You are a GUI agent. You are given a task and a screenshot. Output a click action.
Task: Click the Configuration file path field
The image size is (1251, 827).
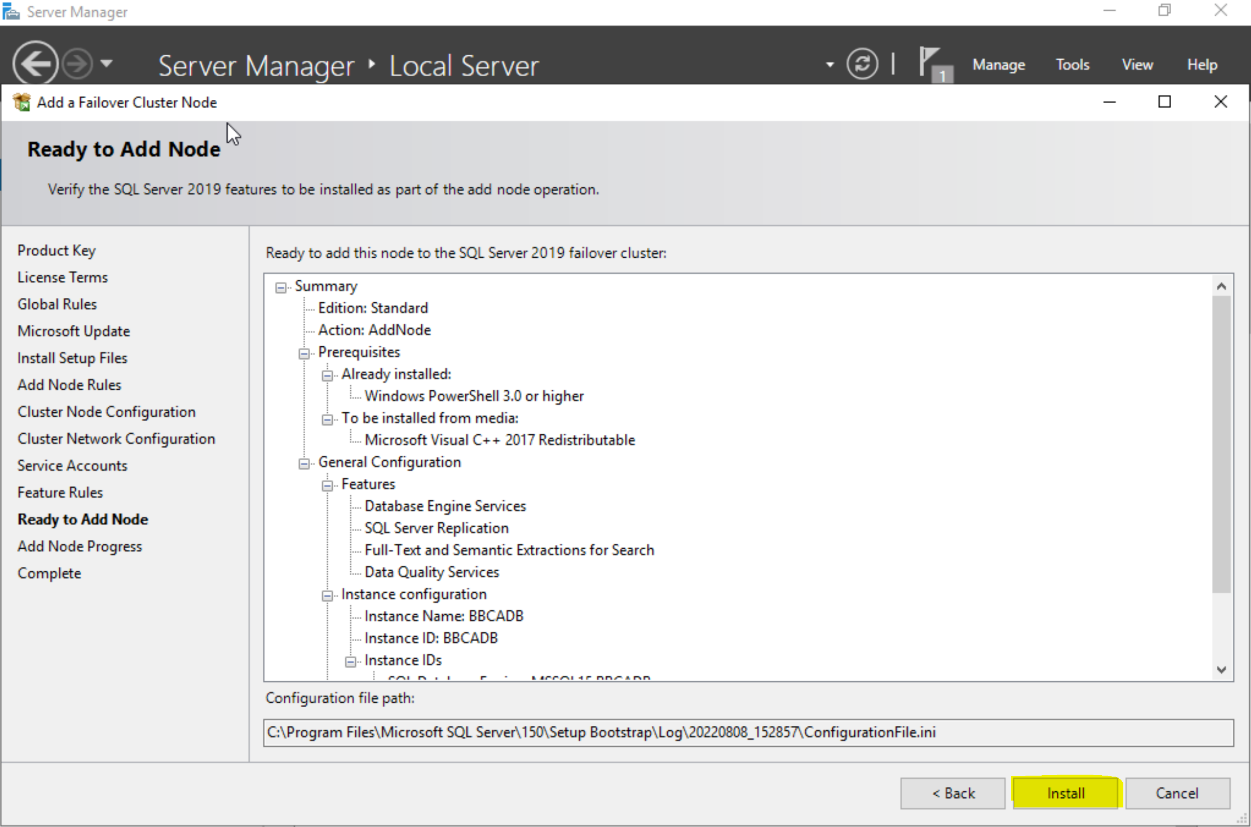click(x=748, y=733)
